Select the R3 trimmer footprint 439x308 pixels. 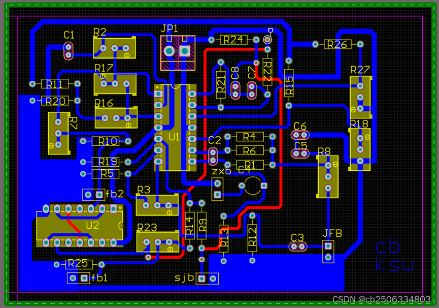click(x=157, y=205)
